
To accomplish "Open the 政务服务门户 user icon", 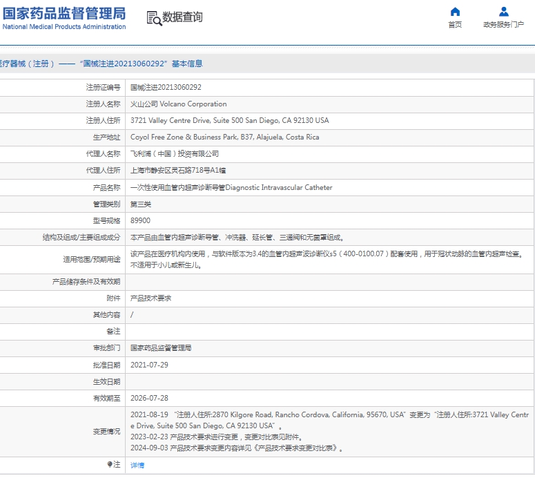I will 504,12.
